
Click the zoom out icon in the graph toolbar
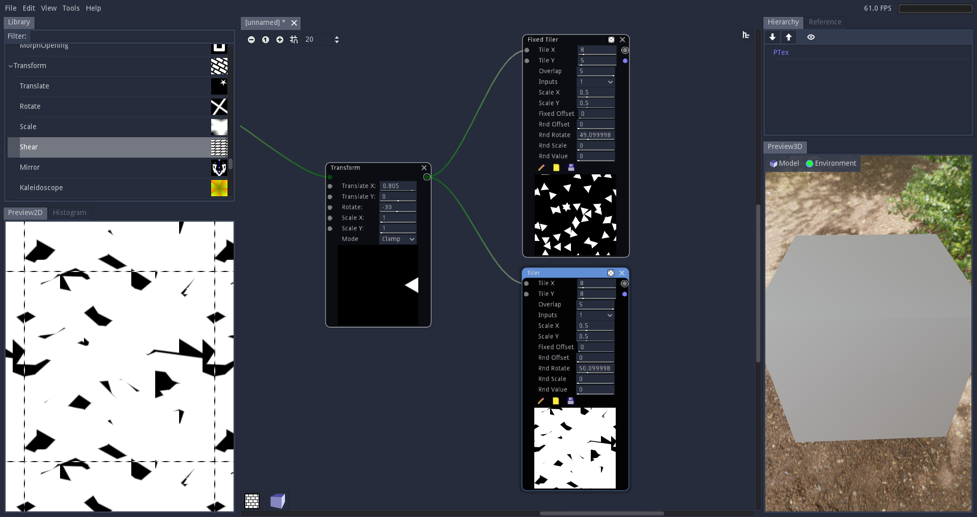click(x=251, y=40)
